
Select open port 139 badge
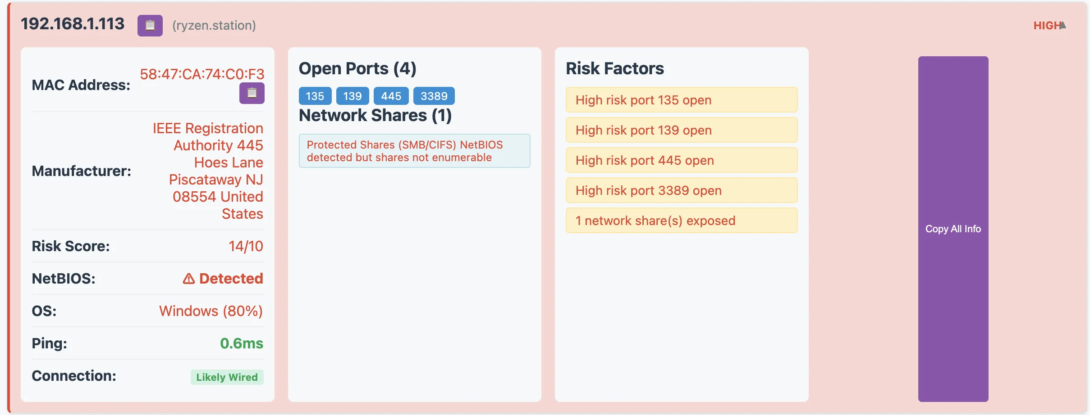(353, 96)
